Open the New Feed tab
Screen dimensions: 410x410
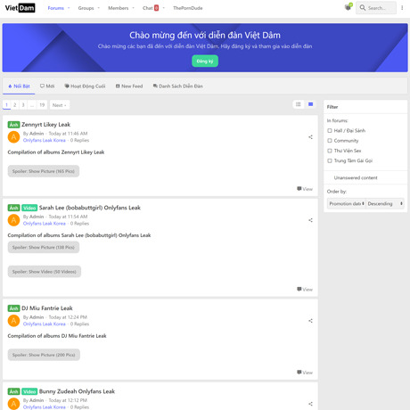tap(129, 86)
